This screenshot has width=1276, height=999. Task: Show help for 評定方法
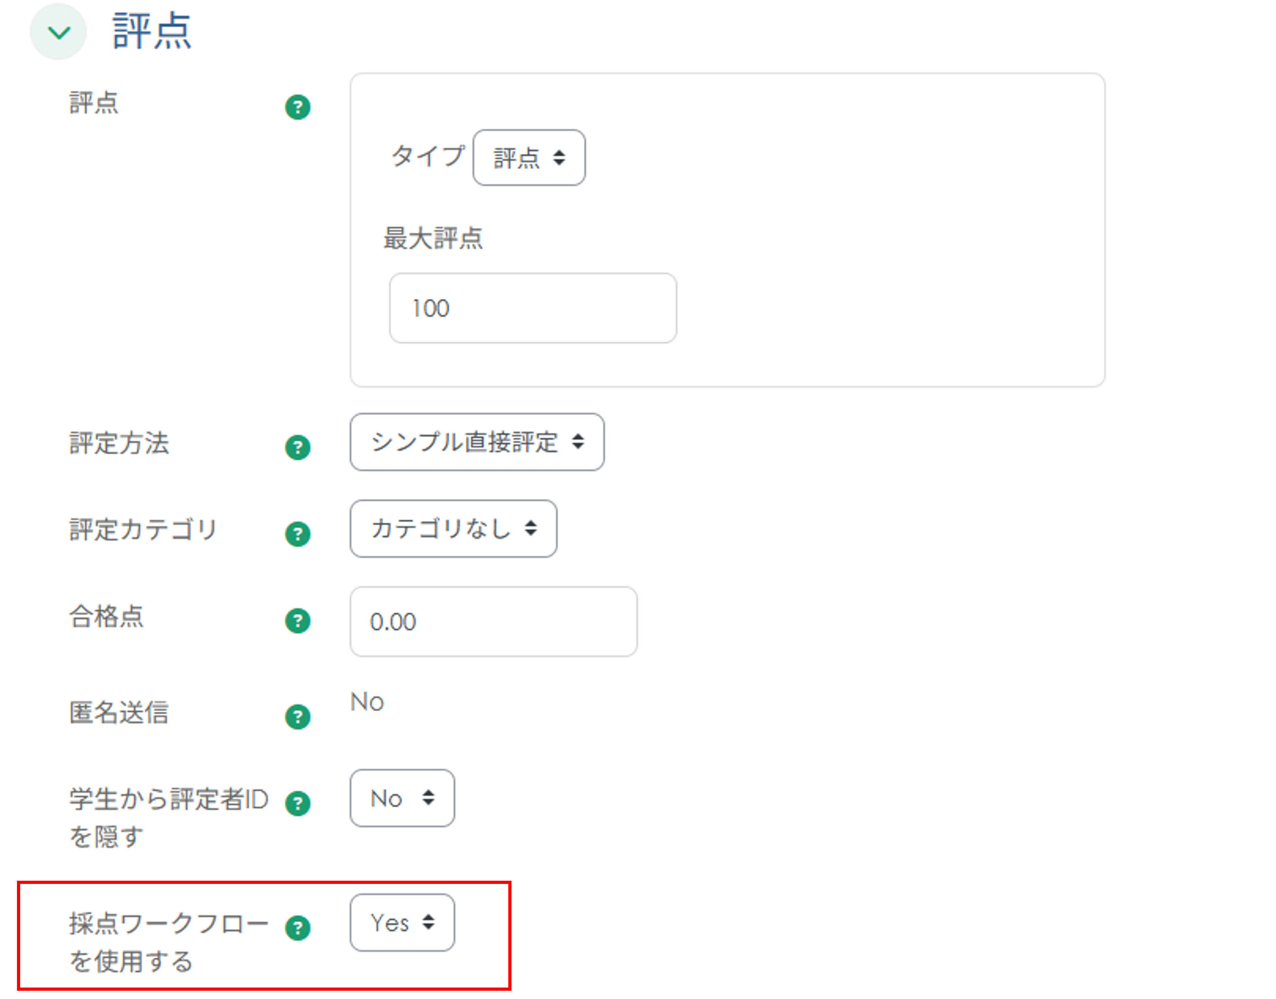297,447
